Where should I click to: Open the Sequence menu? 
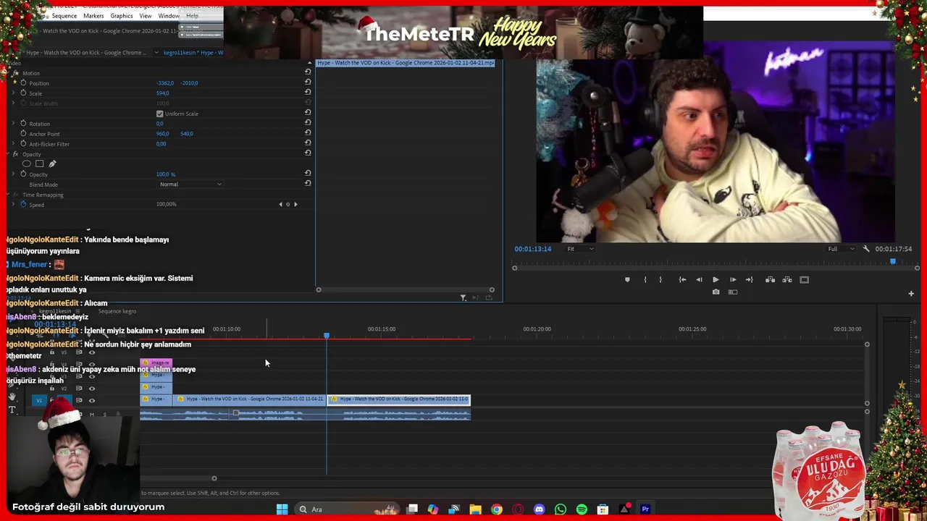[64, 16]
